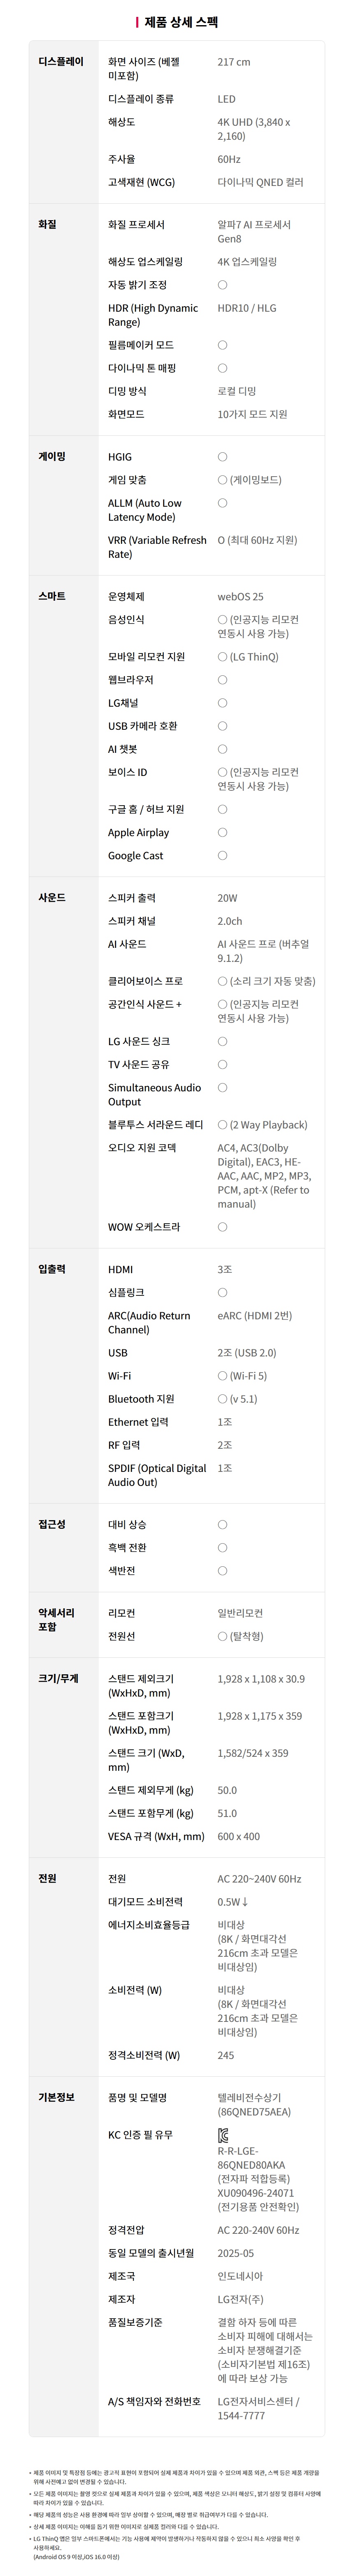Click the LG 사운드 싱크 circle mark
The image size is (354, 2576).
(x=222, y=1042)
